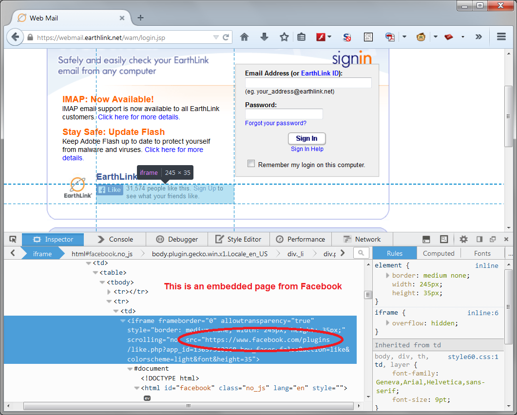Follow the EarthLink ID link
The height and width of the screenshot is (415, 517).
[x=320, y=73]
